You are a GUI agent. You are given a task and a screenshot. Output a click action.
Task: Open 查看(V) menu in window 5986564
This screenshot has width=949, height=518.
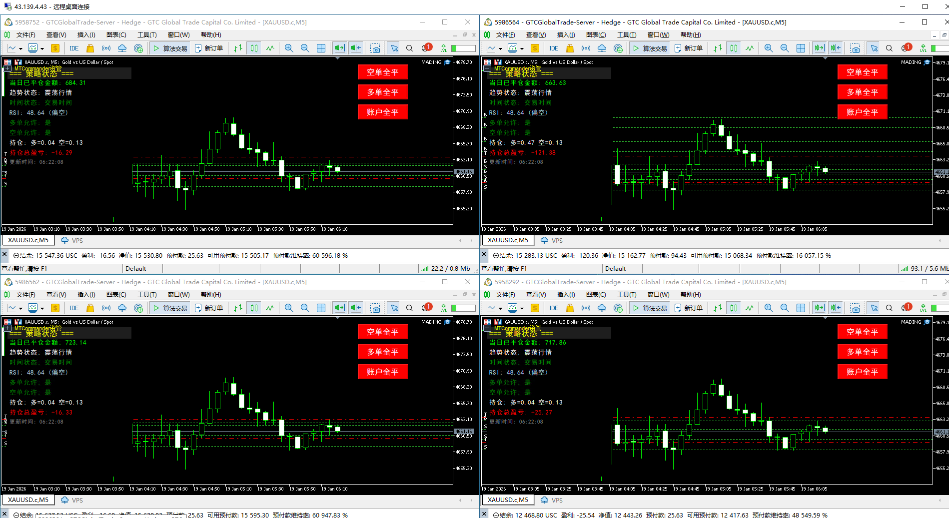[x=536, y=35]
